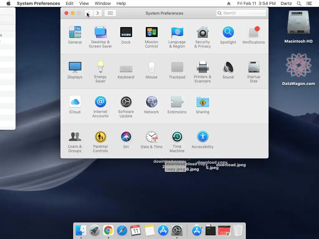The height and width of the screenshot is (239, 319).
Task: Open the Trackpad preferences pane
Action: 177,70
